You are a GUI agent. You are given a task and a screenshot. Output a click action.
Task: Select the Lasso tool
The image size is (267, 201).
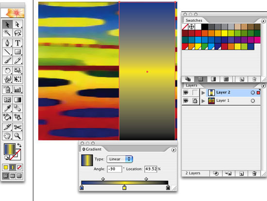17,33
